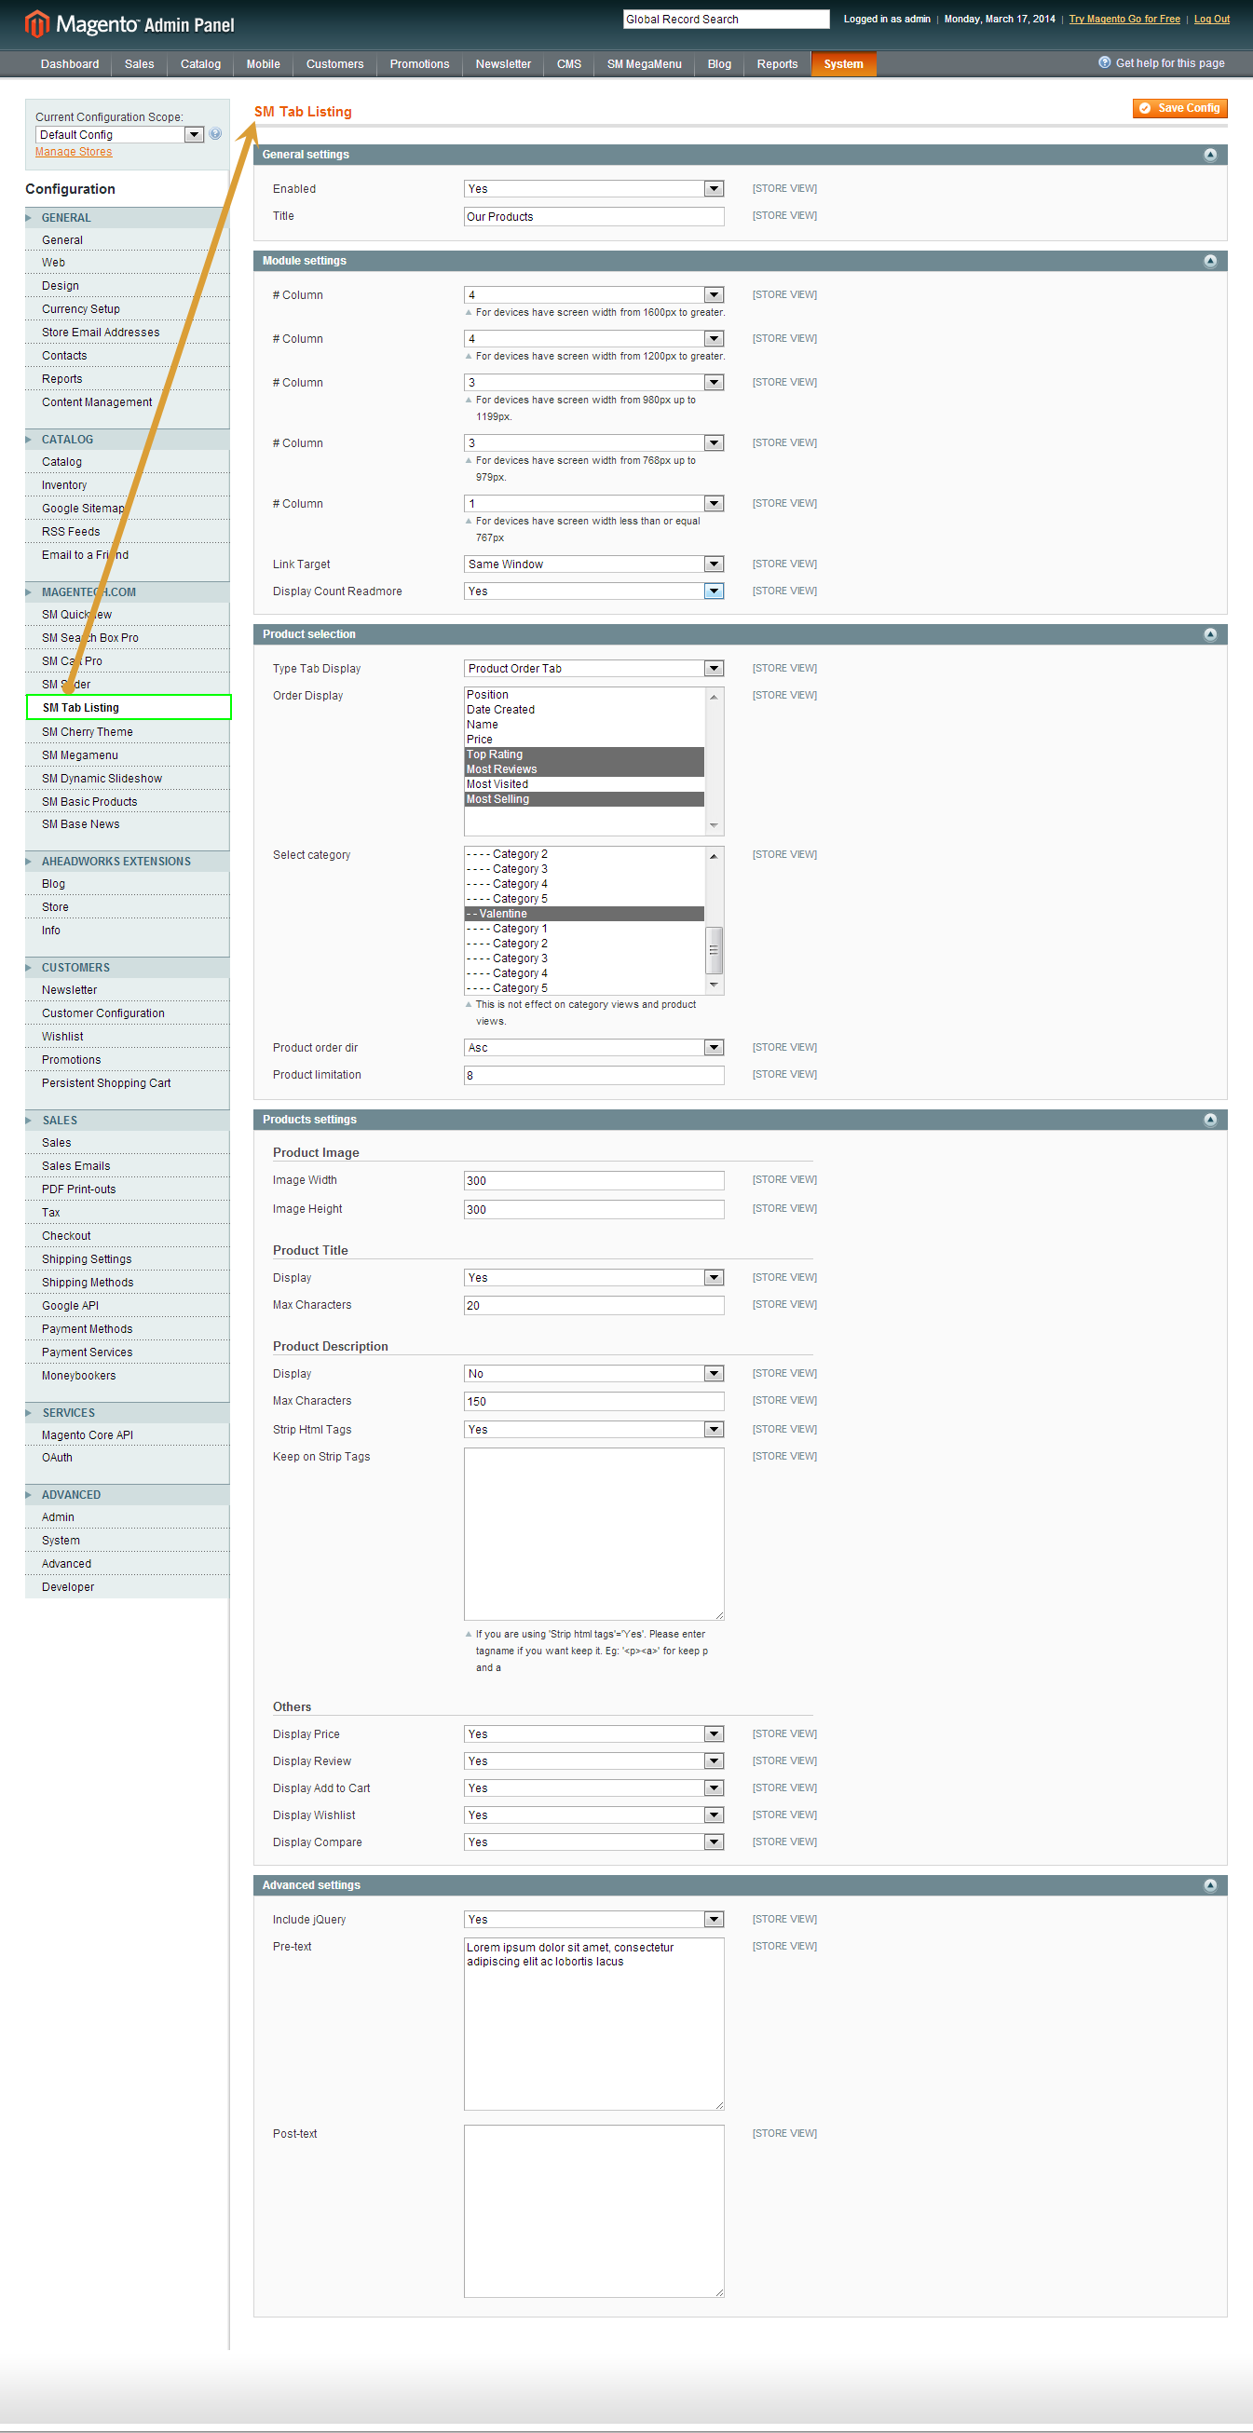The image size is (1253, 2433).
Task: Open the System menu
Action: [x=843, y=64]
